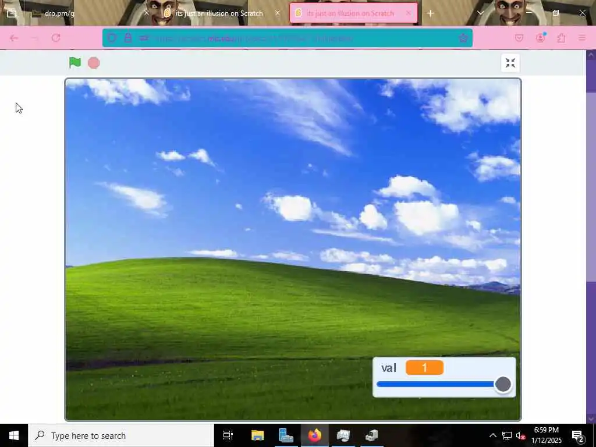596x447 pixels.
Task: Restore down the Firefox window
Action: tap(556, 13)
